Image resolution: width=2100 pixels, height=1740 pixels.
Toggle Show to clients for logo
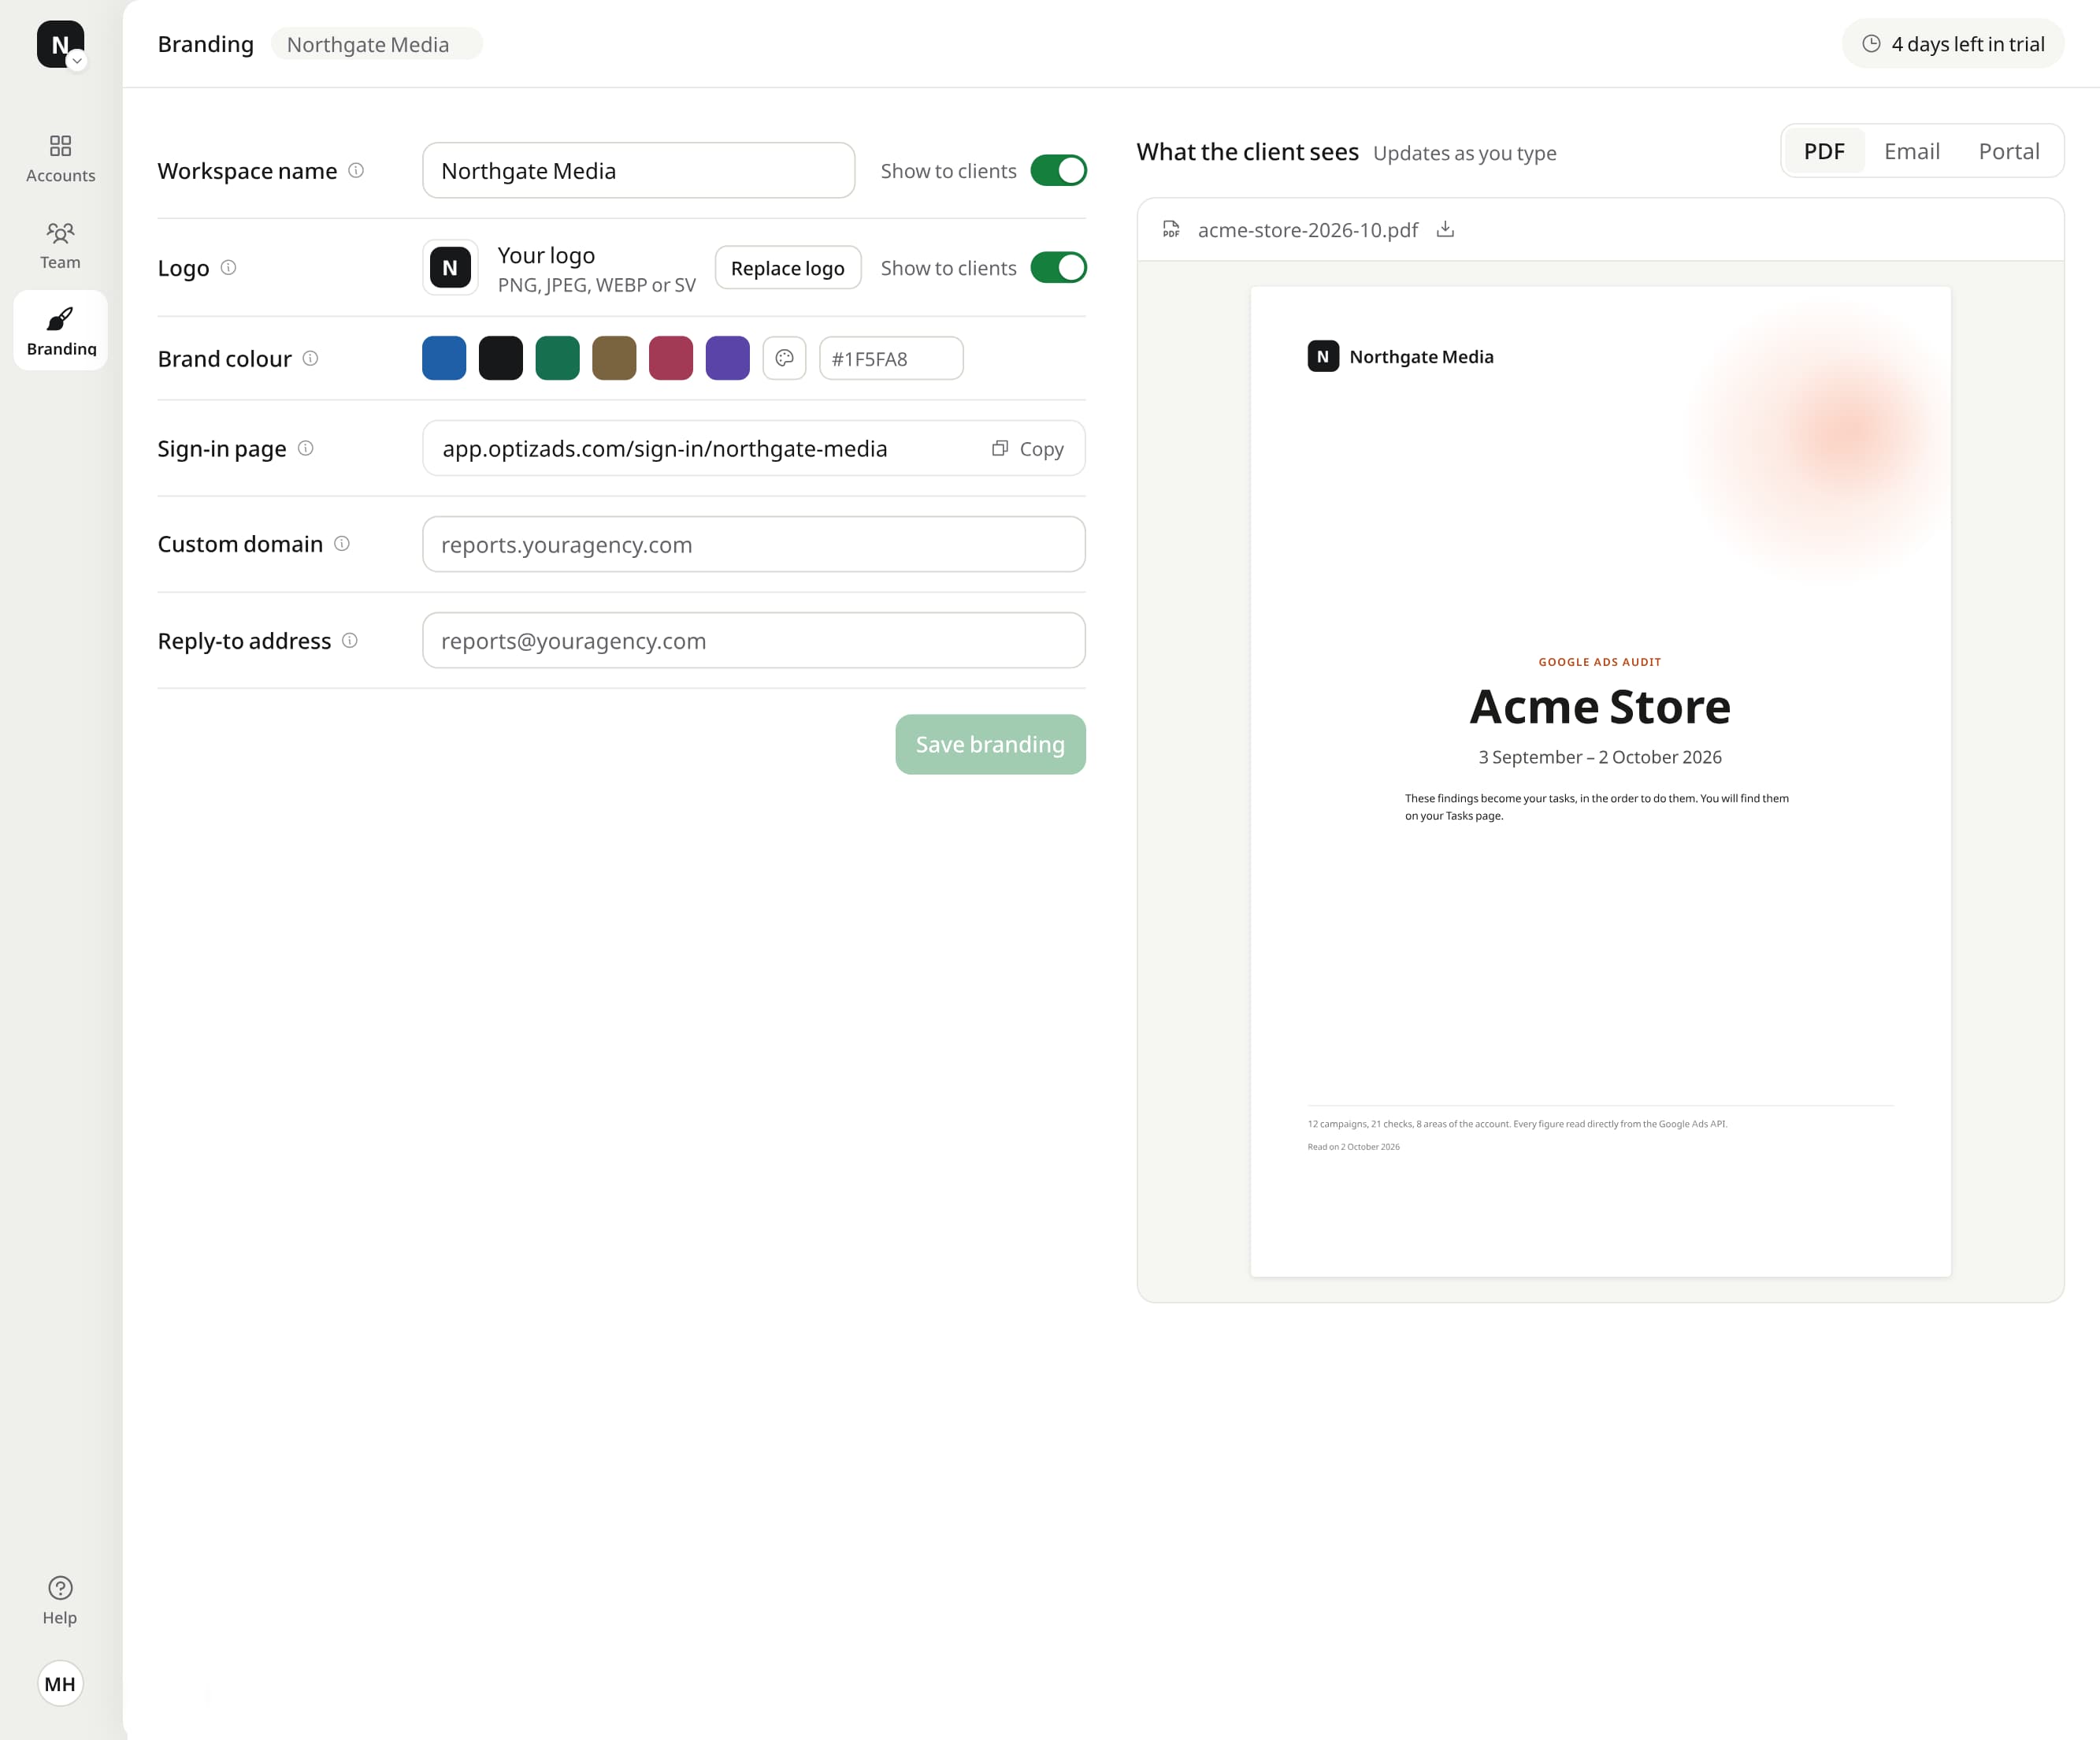coord(1058,267)
